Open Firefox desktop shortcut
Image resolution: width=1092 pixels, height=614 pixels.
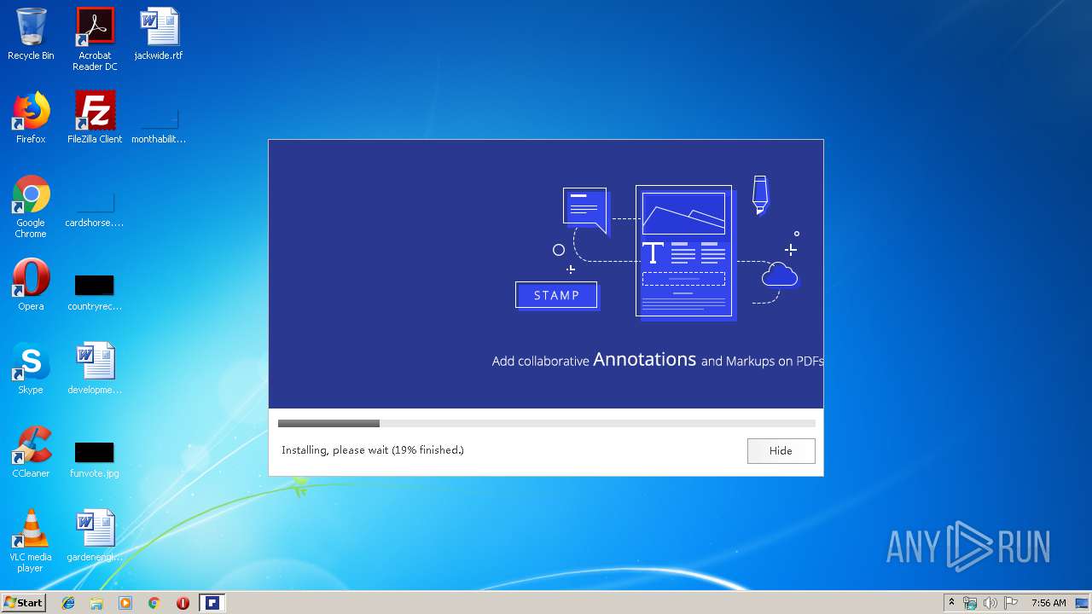31,118
